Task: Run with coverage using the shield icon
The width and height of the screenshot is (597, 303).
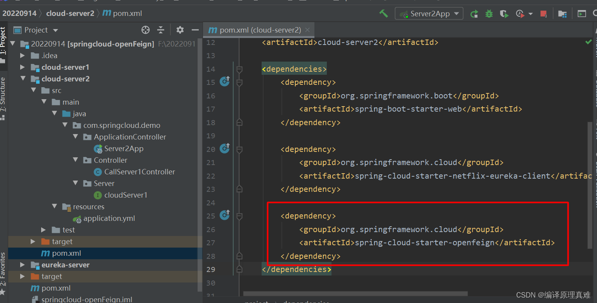Action: tap(504, 14)
